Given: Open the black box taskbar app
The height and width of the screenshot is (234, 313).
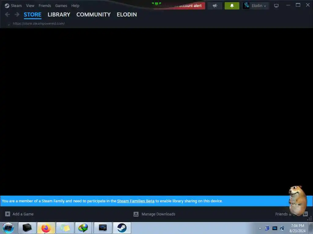Looking at the screenshot, I should pos(27,228).
